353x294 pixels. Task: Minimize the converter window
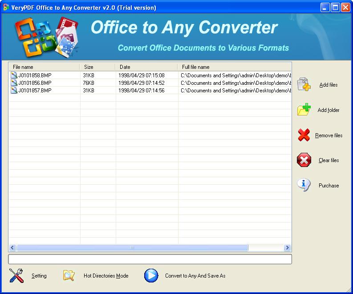tap(325, 8)
